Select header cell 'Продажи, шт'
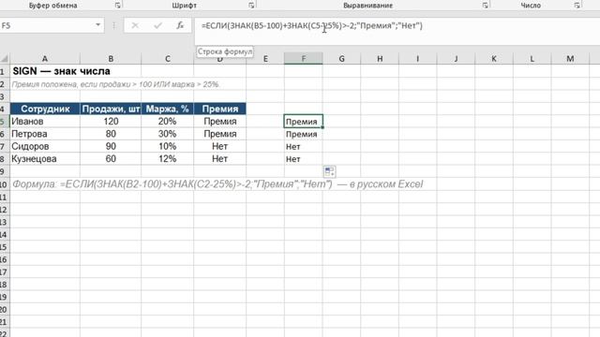This screenshot has height=337, width=600. 111,109
